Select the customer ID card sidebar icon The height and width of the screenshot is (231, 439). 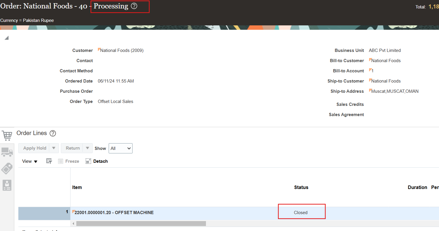coord(7,185)
